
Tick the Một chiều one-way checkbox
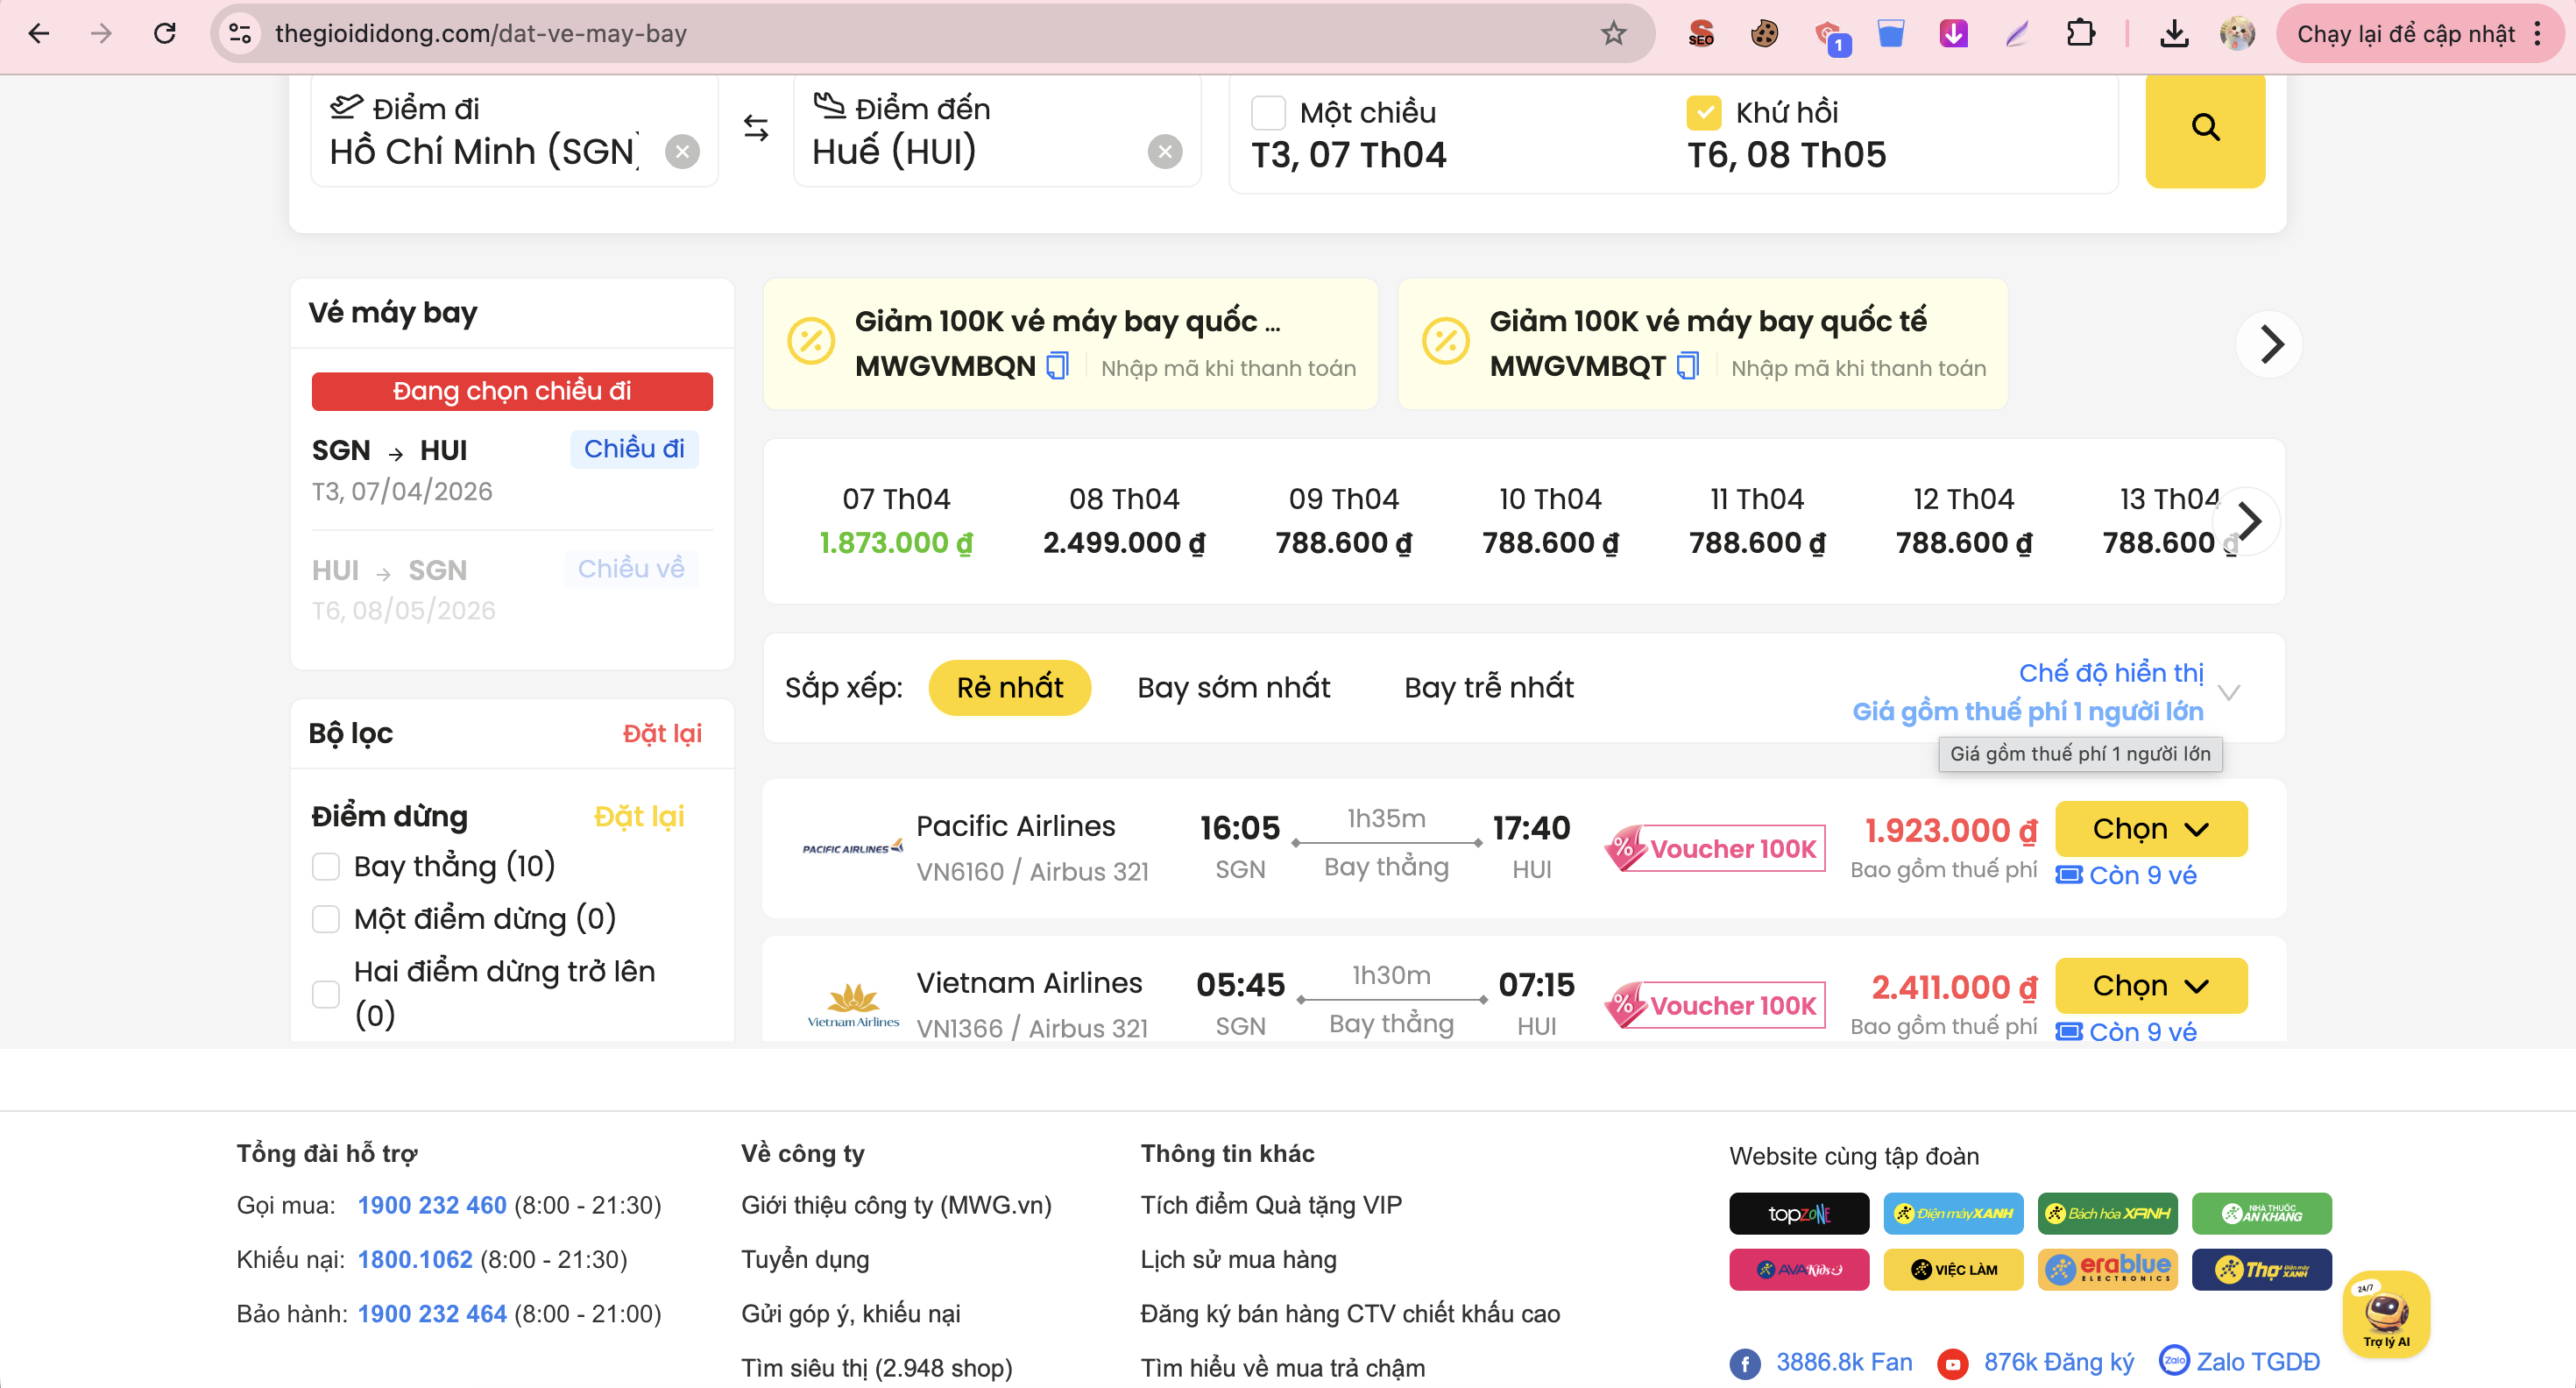[x=1268, y=113]
